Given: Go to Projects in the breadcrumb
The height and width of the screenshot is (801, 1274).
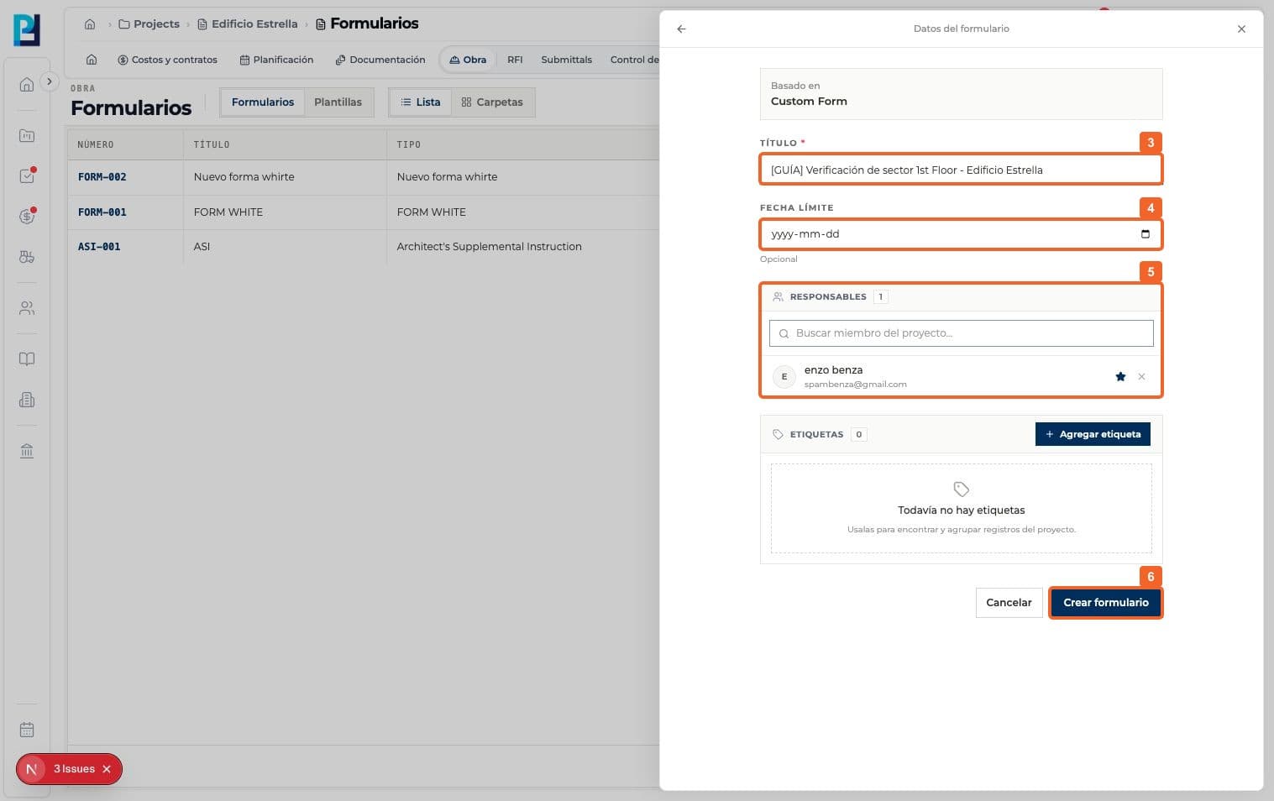Looking at the screenshot, I should [x=149, y=24].
